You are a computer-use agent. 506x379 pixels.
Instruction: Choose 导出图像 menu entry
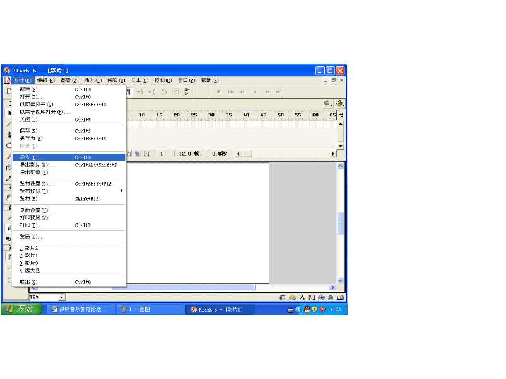click(69, 173)
